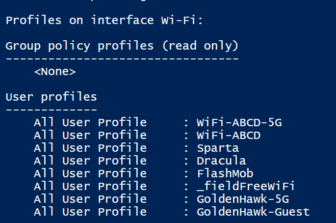Select the GoldenHawk-5G profile name
The image size is (336, 223).
pos(243,199)
